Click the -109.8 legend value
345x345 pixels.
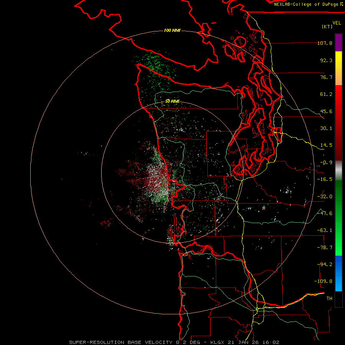323,281
